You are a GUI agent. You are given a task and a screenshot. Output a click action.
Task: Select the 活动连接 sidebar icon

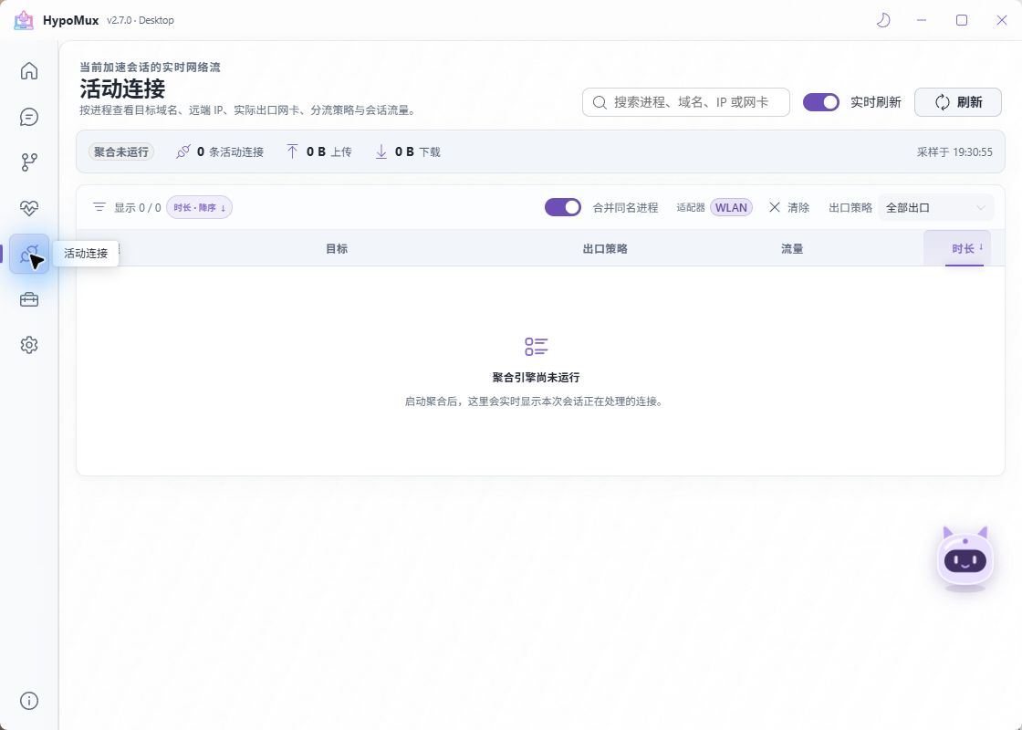(28, 254)
